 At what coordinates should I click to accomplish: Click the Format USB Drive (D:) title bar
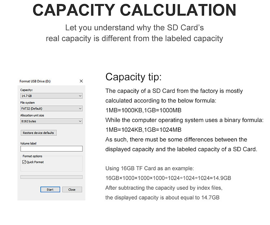point(35,81)
